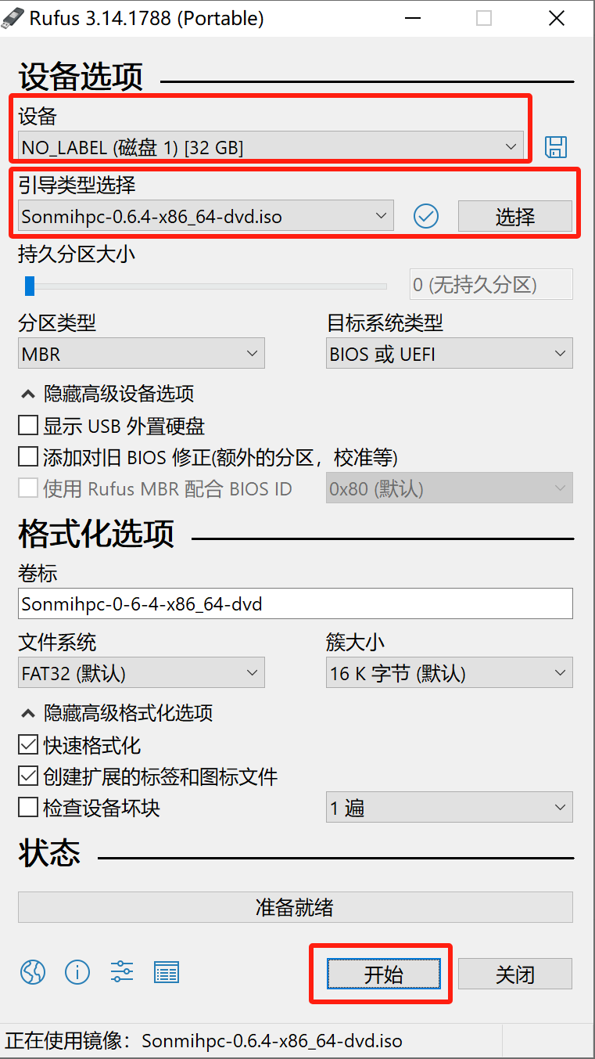Click the 设备选项 heading
595x1059 pixels.
(81, 77)
